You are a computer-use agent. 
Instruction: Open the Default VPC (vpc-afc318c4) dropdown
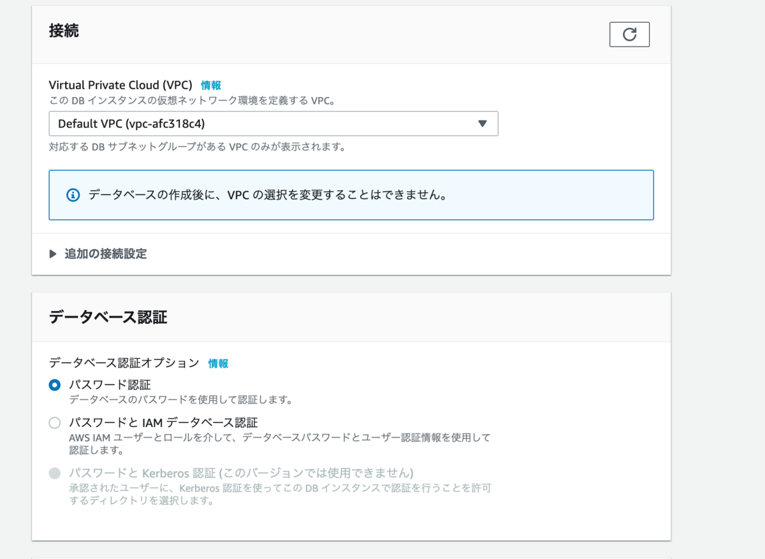pyautogui.click(x=273, y=123)
